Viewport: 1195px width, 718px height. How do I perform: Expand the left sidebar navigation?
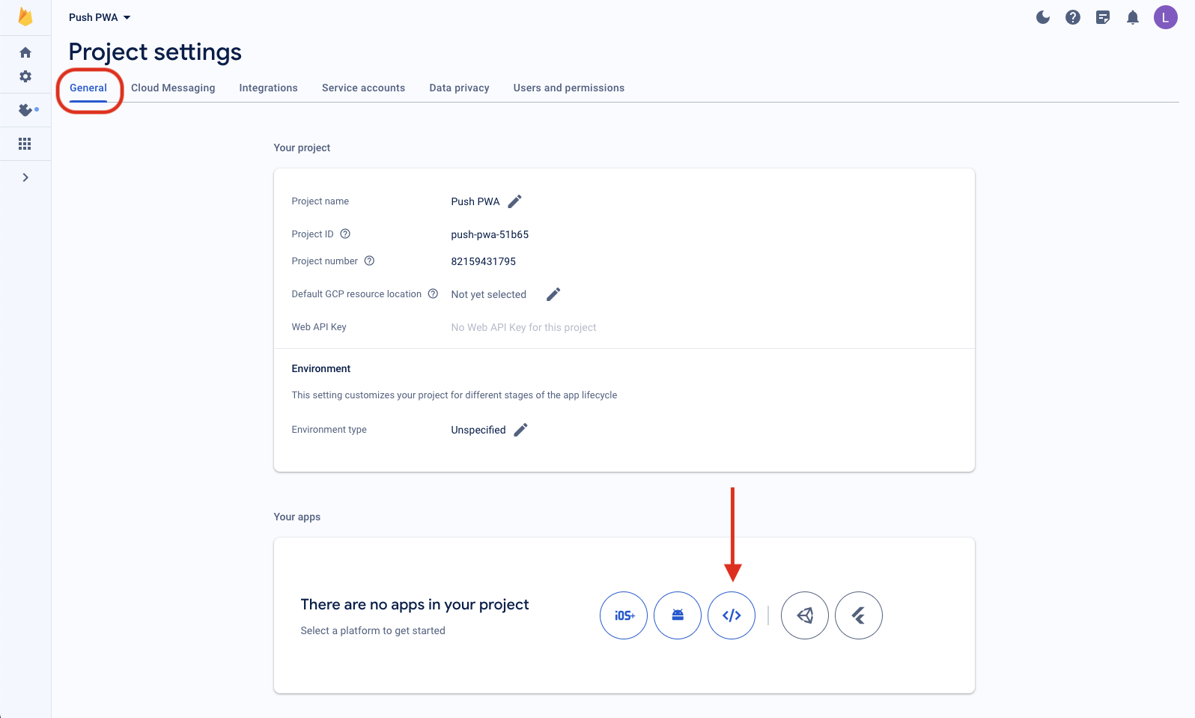coord(25,177)
